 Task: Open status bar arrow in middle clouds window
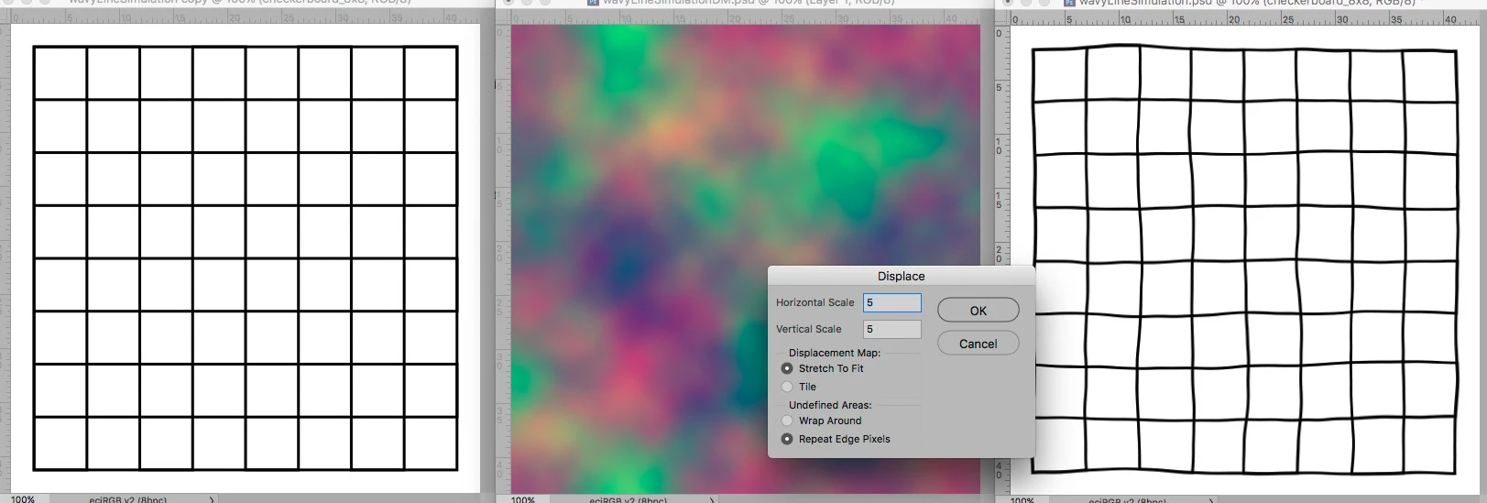coord(712,499)
